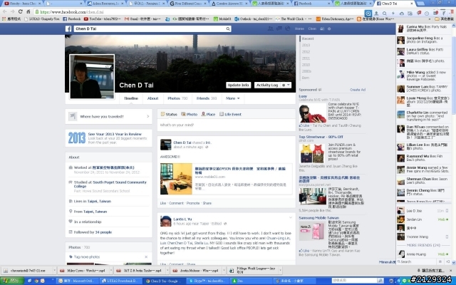The height and width of the screenshot is (285, 456).
Task: Click the Status icon in composer
Action: [162, 114]
